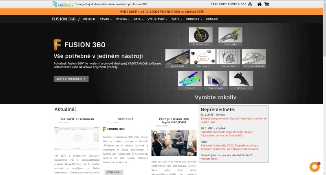This screenshot has width=326, height=175.
Task: Open Proč je Fusion 360 lepší CAD/CAM title
Action: pos(174,120)
